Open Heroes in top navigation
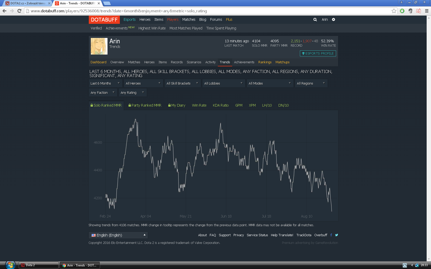This screenshot has height=269, width=431. coord(145,19)
